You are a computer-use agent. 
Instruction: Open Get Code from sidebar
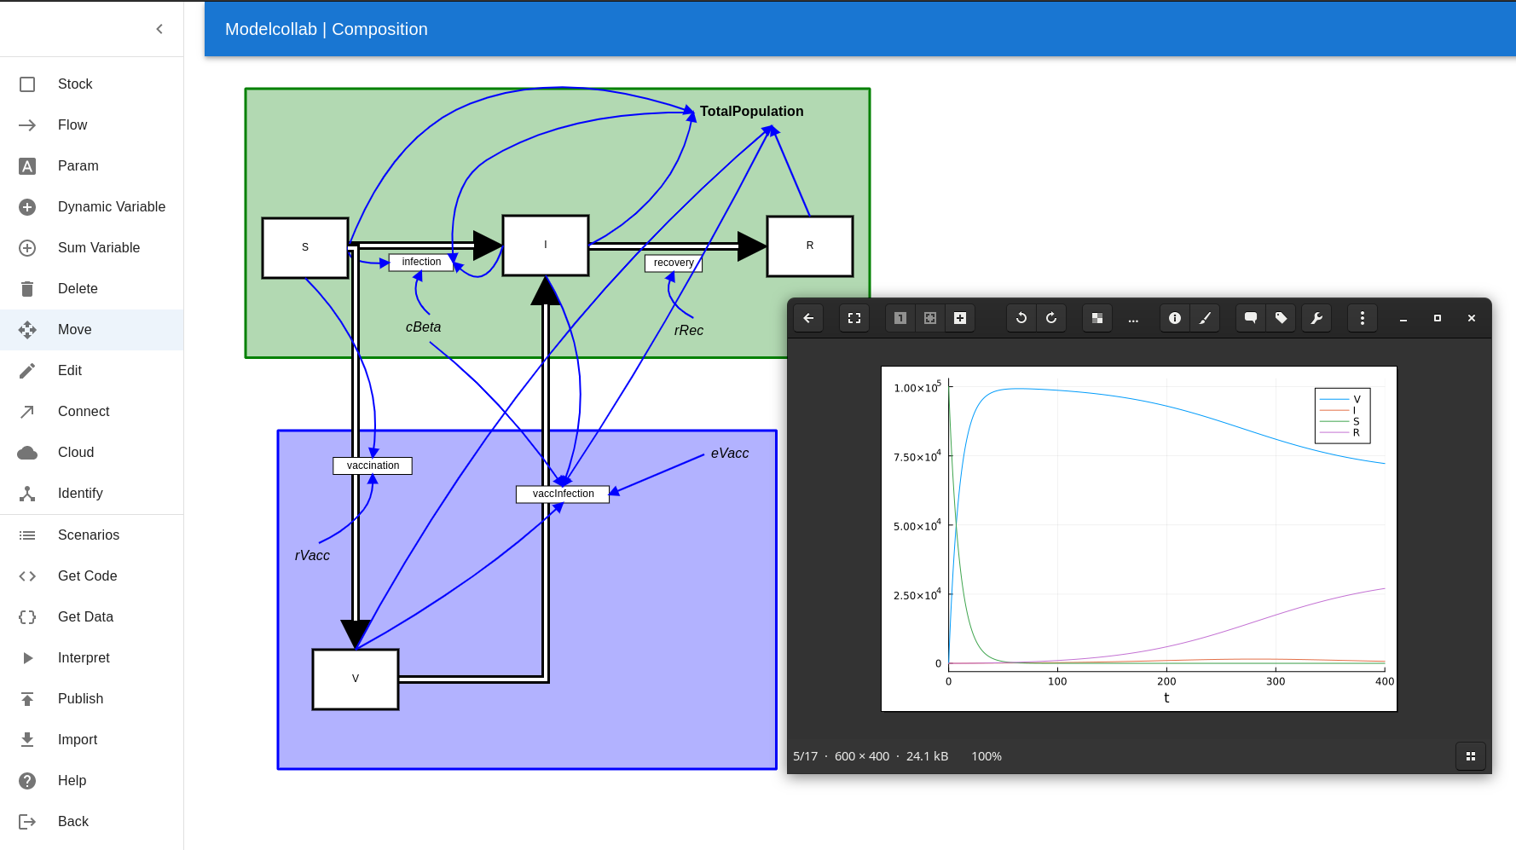87,575
